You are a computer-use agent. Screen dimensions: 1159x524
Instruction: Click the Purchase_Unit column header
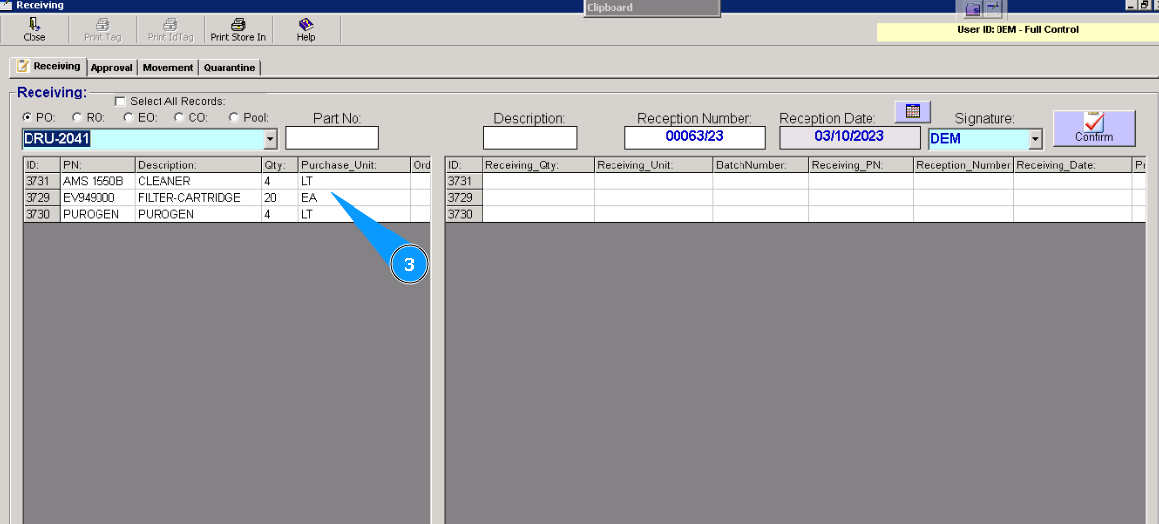354,164
